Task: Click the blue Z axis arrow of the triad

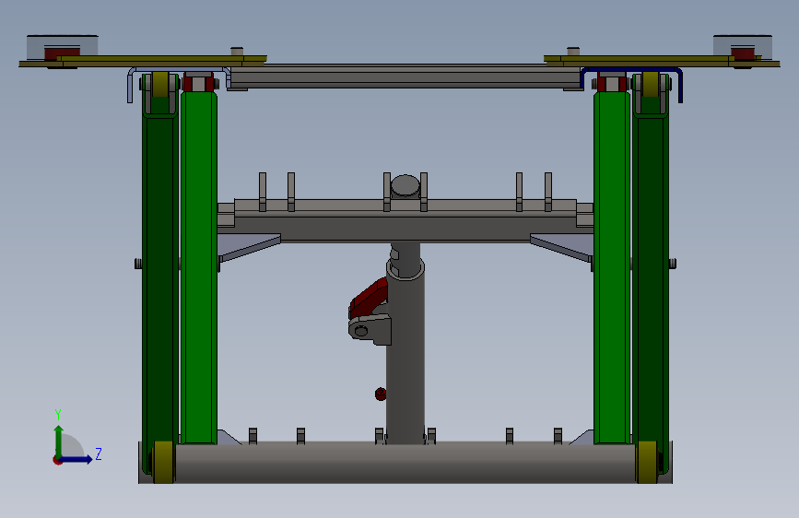Action: tap(76, 459)
